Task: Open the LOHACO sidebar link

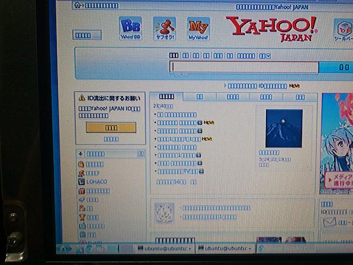Action: (97, 182)
